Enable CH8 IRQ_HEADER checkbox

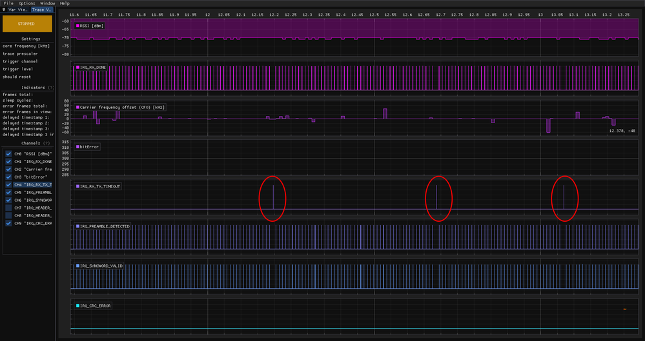(8, 216)
